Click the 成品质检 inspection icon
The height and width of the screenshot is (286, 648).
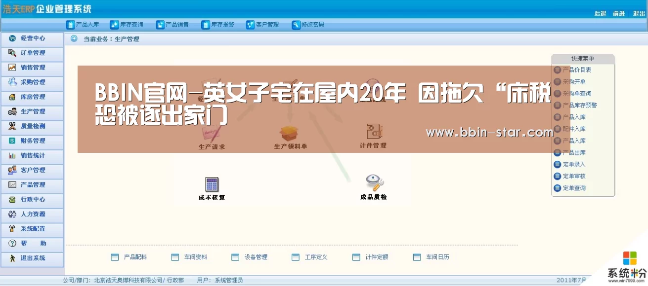(x=374, y=188)
